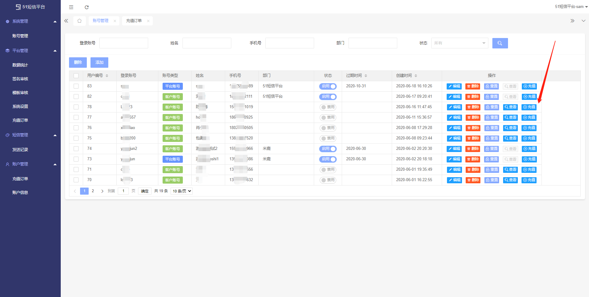
Task: Collapse the 系统管理 sidebar group
Action: point(30,21)
